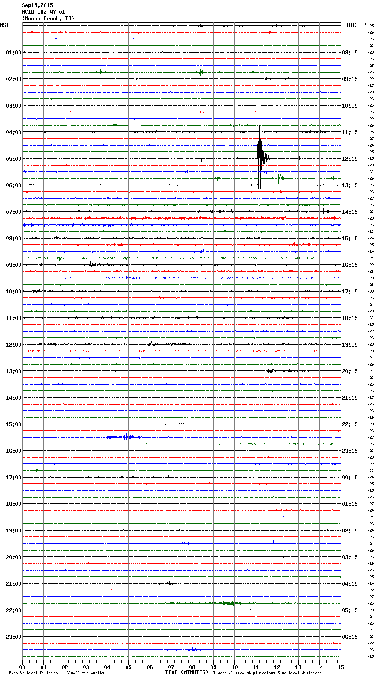Select the 04:15 UTC time label
This screenshot has width=376, height=679.
(x=350, y=584)
